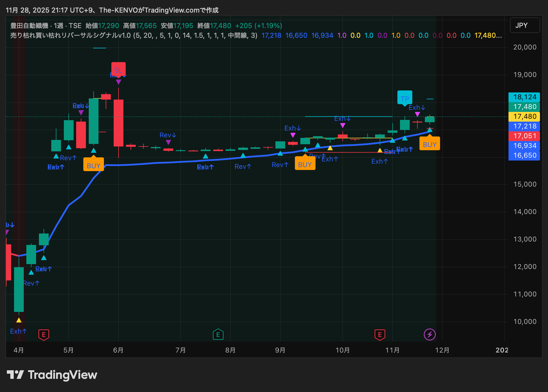
Task: Select the 売り枯れ買い枯れリバーサルシグナル indicator title
Action: [70, 35]
